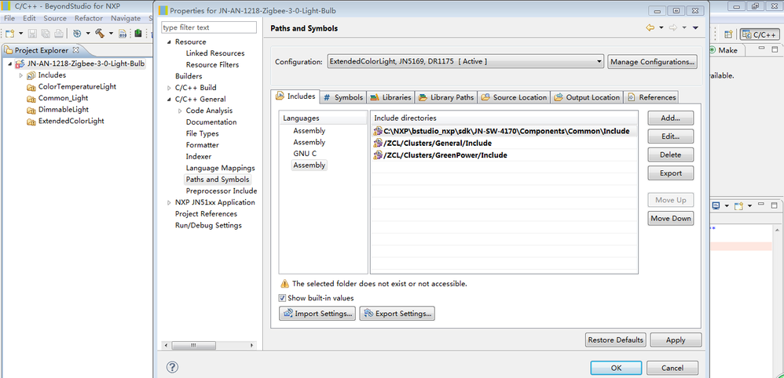Minimize the Make view panel

coord(761,49)
